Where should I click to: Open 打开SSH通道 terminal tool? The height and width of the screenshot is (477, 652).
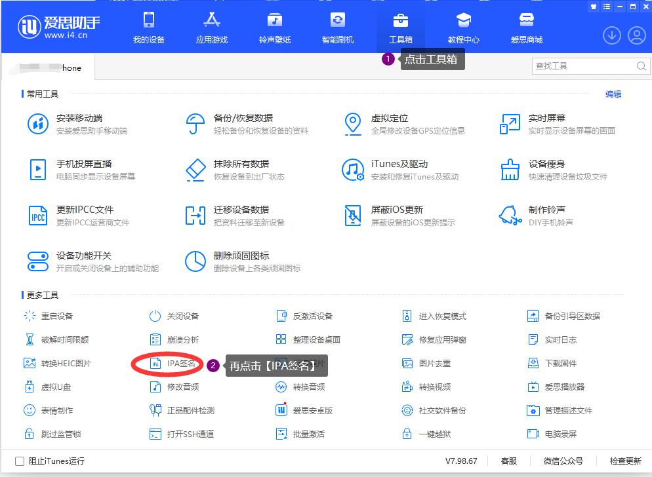(x=182, y=434)
